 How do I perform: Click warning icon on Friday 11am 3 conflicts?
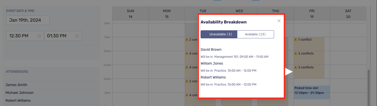296,67
